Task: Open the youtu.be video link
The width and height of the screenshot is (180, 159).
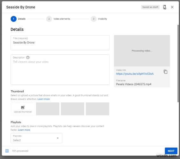Action: point(135,74)
